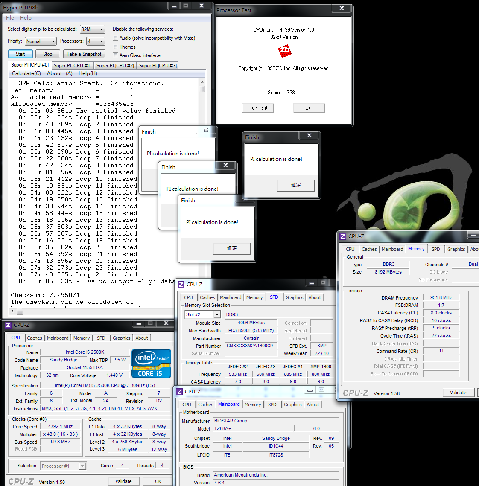Switch to Super PI [CPU #2] tab

coord(115,66)
